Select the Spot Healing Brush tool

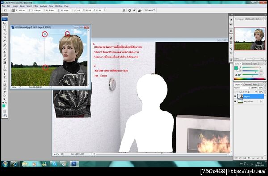coord(4,45)
